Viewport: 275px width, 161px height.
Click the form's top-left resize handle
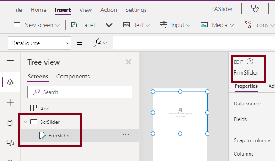click(153, 91)
